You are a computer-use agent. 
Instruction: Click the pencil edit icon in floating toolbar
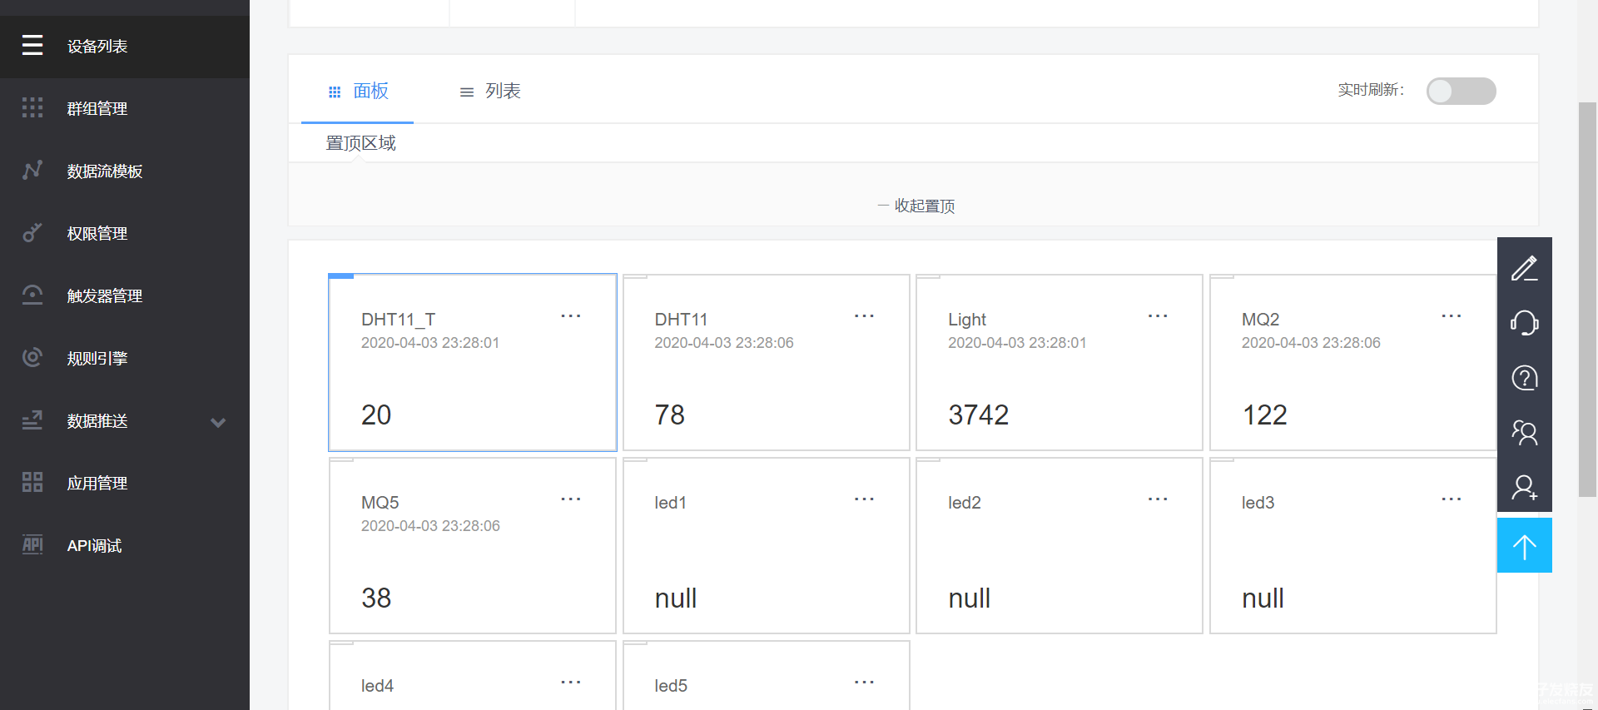pyautogui.click(x=1524, y=268)
